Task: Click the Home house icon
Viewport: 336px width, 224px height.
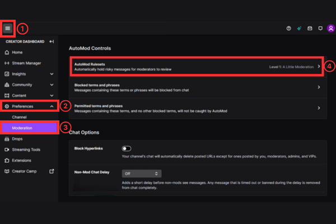Action: coord(7,52)
